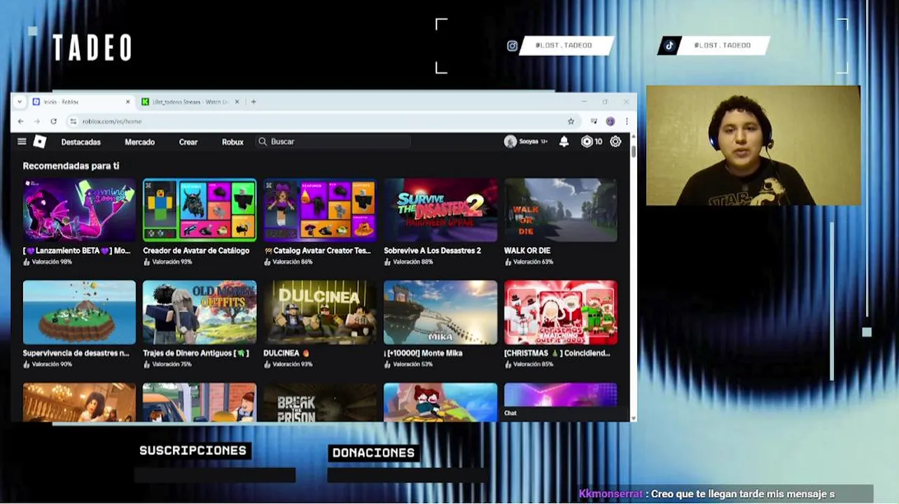The image size is (899, 504).
Task: Bookmark this page with the star
Action: [x=571, y=121]
